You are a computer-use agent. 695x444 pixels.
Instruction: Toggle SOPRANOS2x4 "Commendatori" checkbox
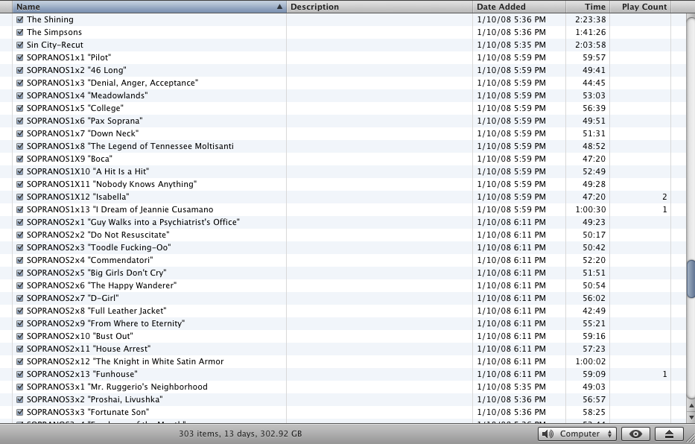[20, 260]
